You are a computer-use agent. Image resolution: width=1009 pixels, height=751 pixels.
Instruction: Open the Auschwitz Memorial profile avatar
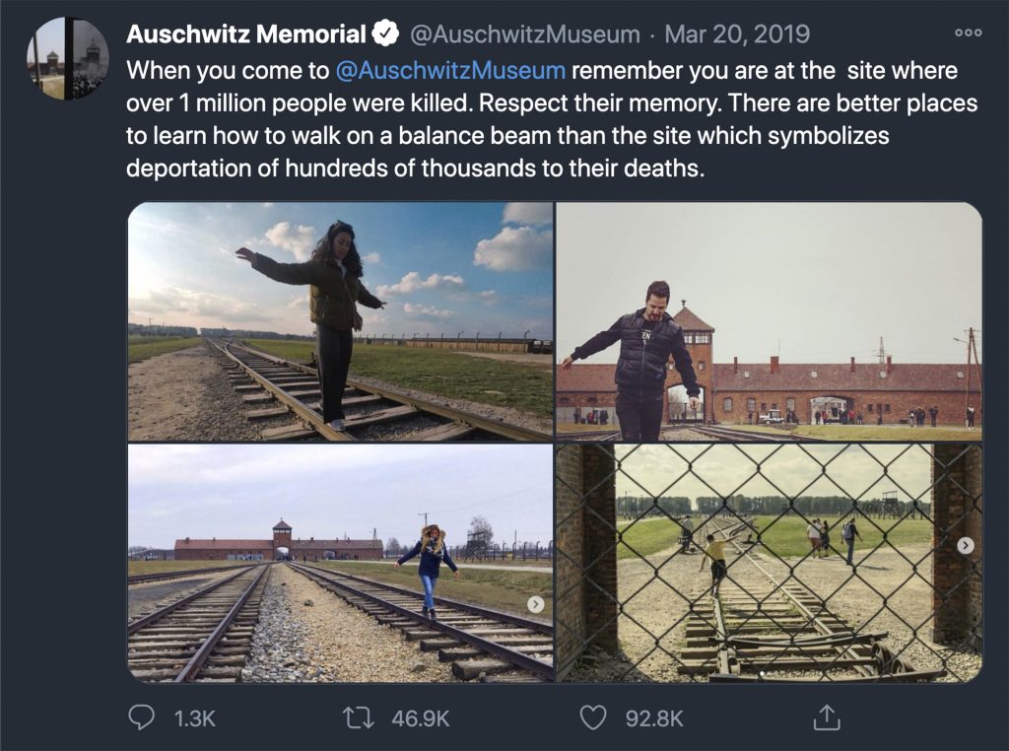pos(68,58)
